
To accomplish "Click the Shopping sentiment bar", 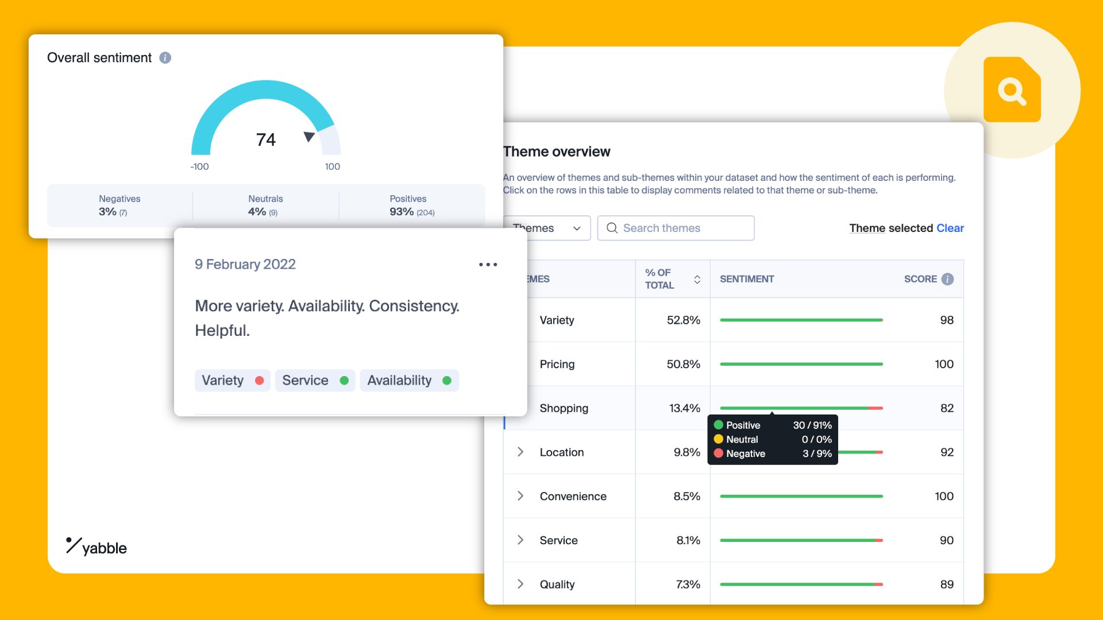I will coord(800,408).
